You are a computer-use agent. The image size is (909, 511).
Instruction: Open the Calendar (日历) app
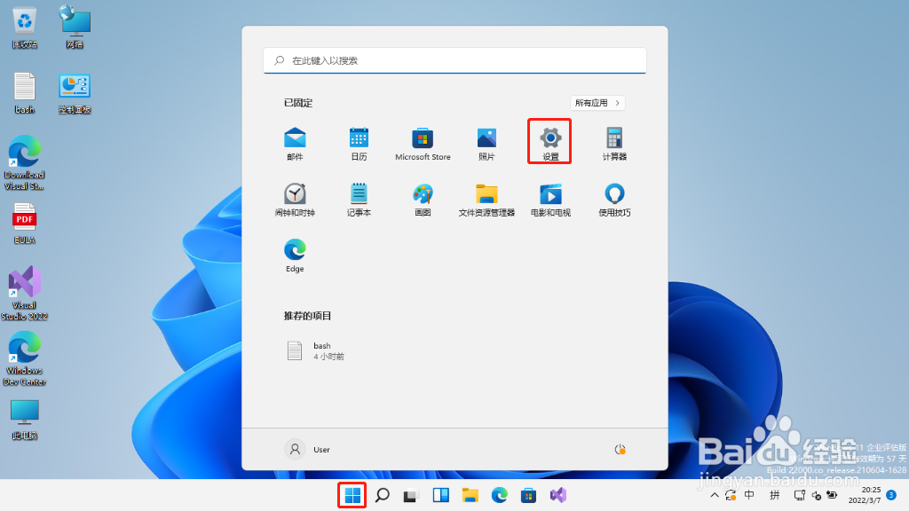(359, 144)
